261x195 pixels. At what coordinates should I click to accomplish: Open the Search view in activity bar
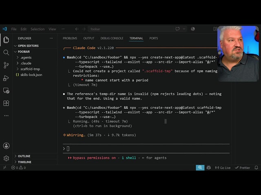[x=6, y=52]
